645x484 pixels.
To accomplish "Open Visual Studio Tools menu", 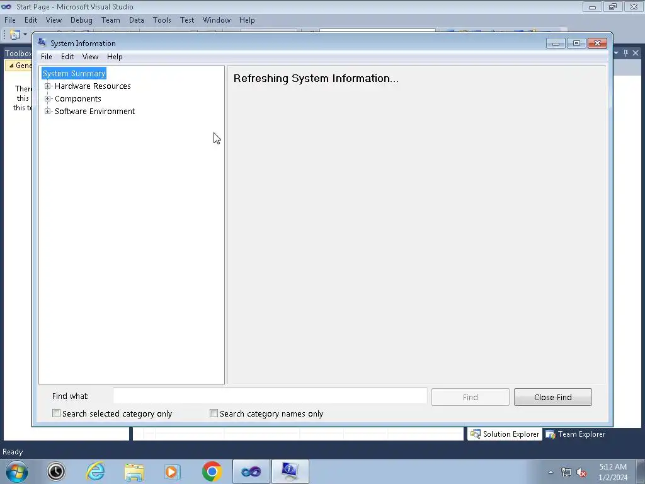I will coord(162,20).
